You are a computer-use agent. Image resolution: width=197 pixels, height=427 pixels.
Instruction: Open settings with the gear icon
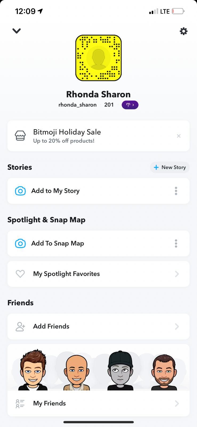pyautogui.click(x=183, y=31)
